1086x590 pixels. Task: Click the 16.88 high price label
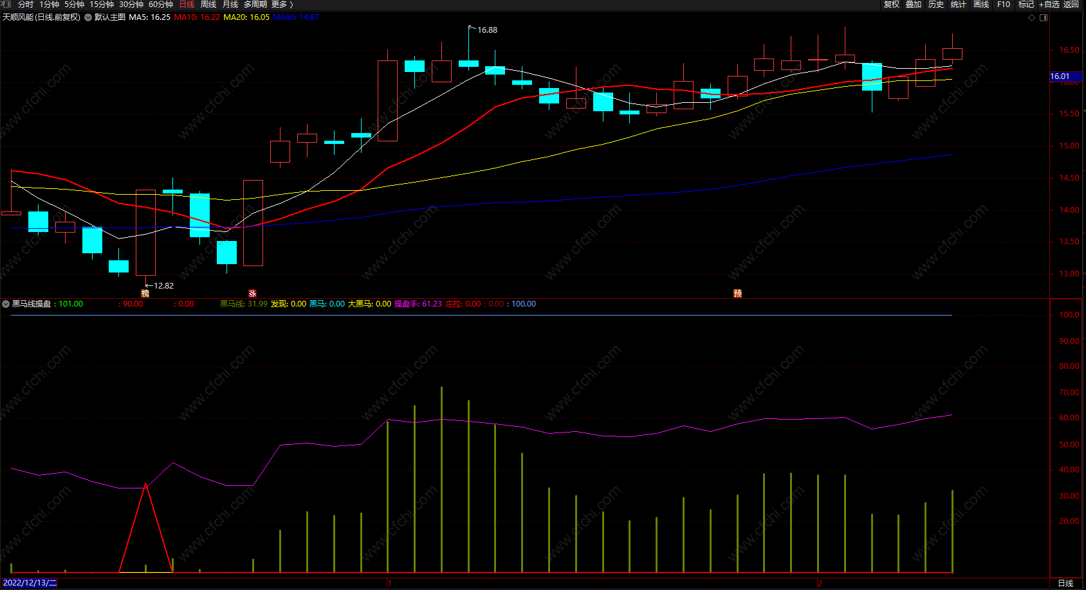(487, 30)
